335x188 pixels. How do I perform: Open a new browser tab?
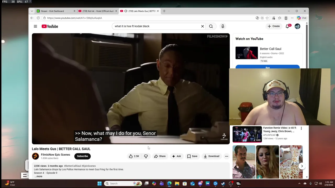click(164, 11)
